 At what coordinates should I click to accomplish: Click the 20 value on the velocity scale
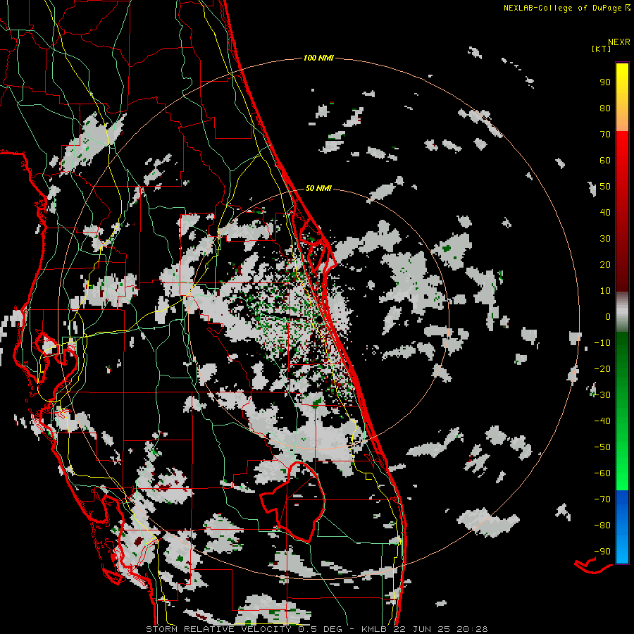point(605,264)
